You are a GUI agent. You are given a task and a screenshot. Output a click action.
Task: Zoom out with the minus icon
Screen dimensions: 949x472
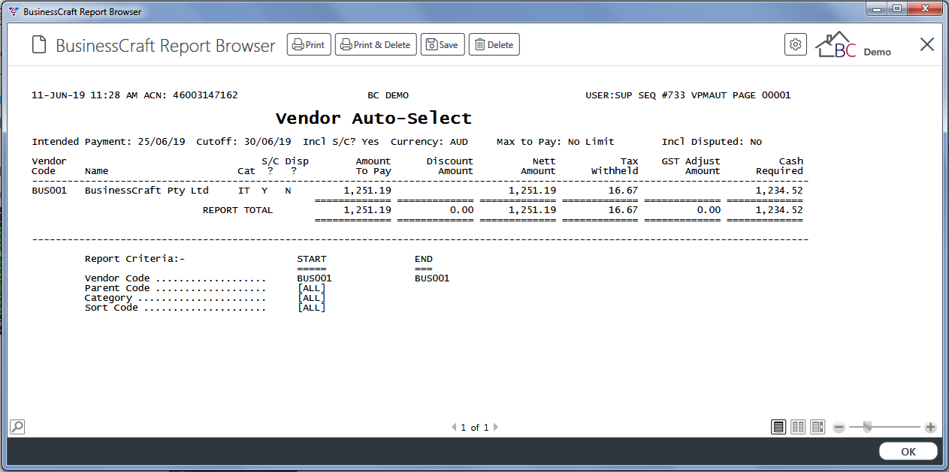(x=839, y=428)
